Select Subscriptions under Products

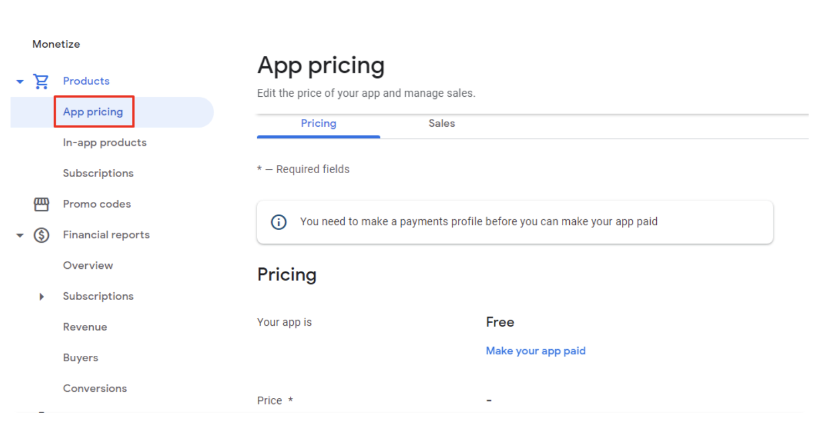pos(98,173)
